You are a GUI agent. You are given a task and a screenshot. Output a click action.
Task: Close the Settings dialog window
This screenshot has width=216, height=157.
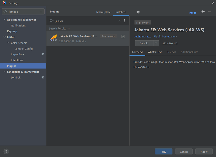(x=213, y=3)
